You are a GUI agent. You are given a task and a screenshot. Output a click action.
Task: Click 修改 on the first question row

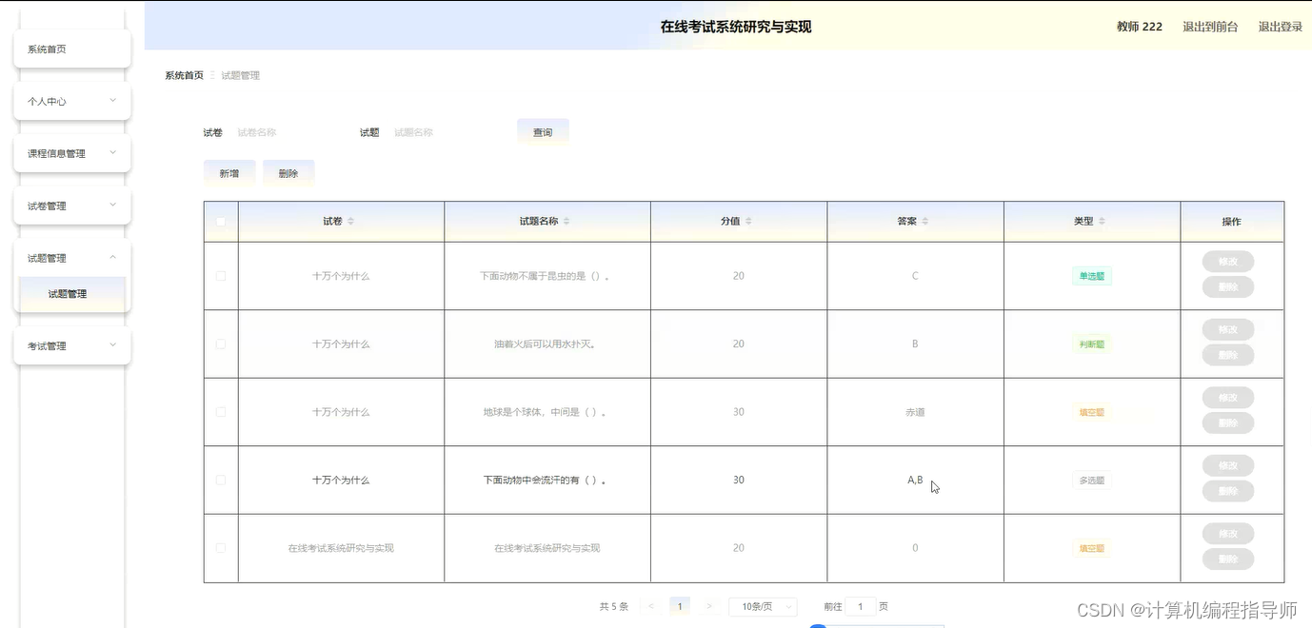(x=1227, y=261)
